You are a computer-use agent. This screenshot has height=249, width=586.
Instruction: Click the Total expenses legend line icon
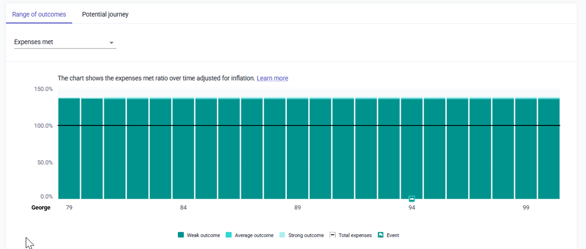333,235
